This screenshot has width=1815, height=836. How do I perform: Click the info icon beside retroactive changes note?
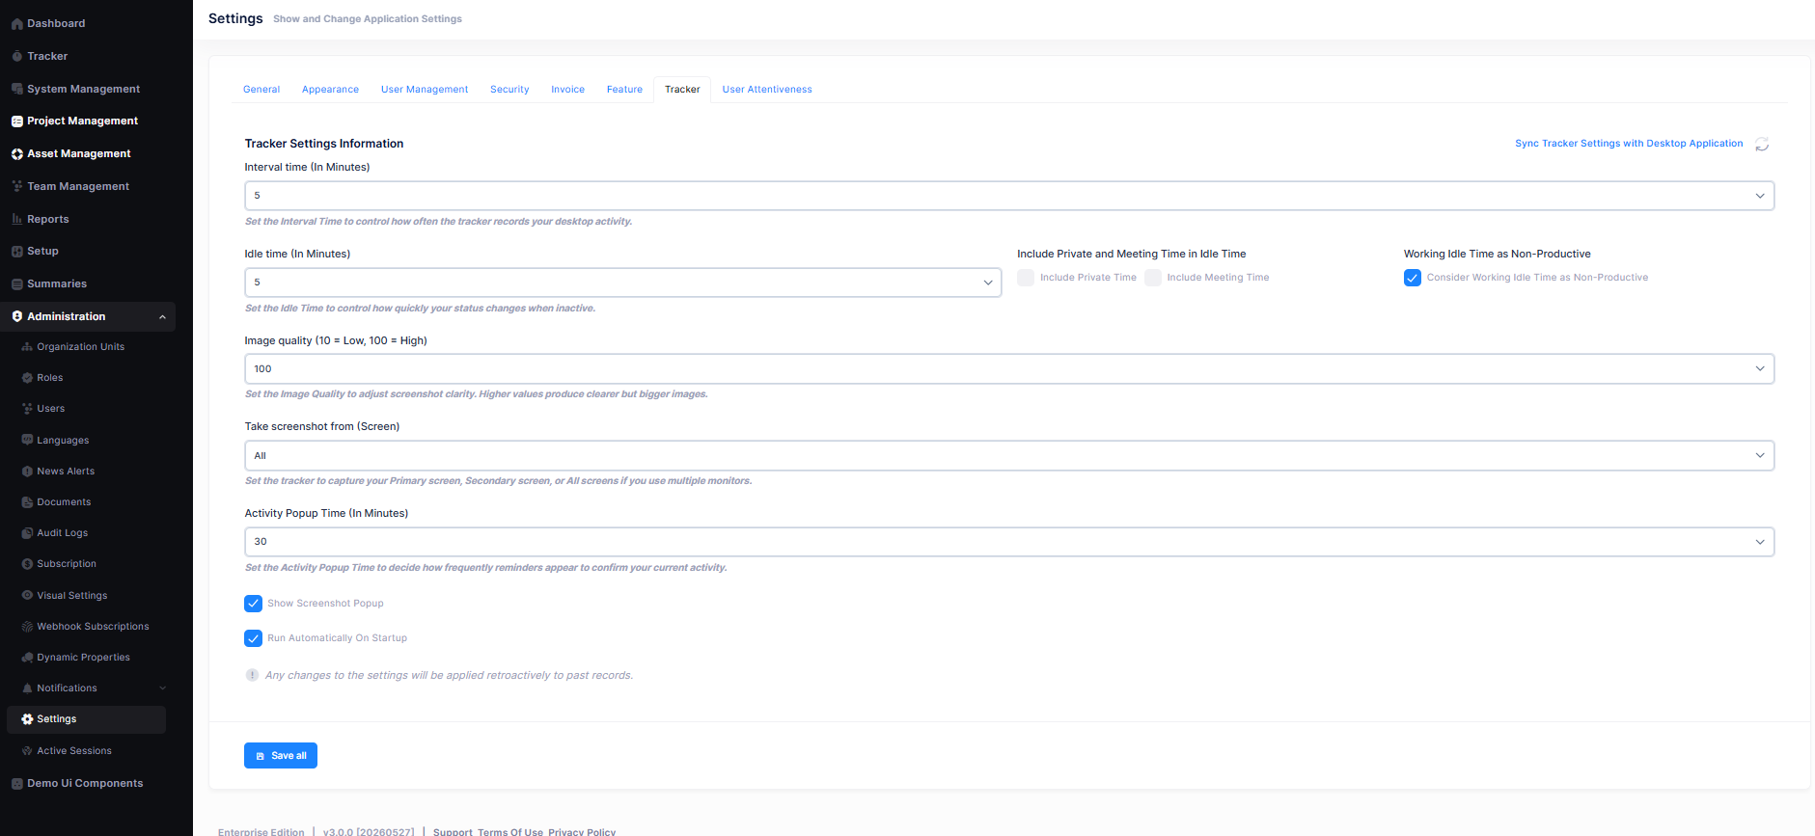point(252,675)
